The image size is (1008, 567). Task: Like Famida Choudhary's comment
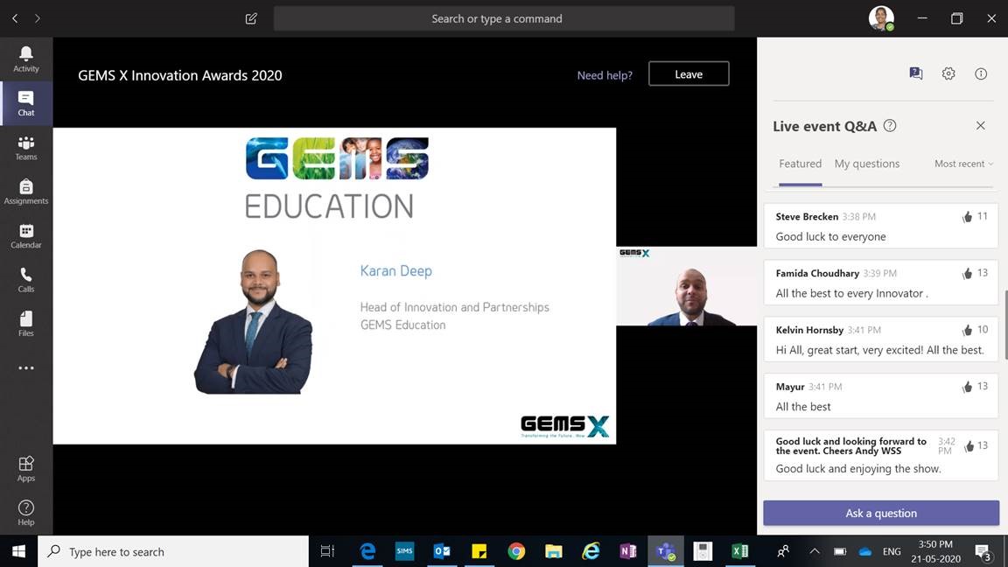coord(967,273)
